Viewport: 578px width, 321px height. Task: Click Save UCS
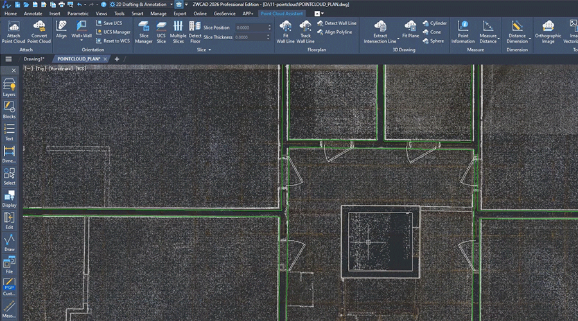109,23
